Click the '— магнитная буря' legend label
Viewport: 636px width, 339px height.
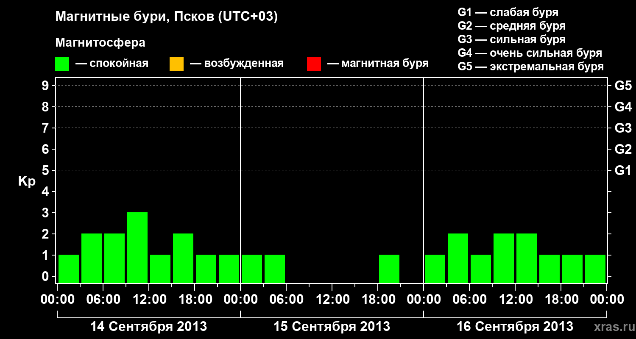click(378, 64)
